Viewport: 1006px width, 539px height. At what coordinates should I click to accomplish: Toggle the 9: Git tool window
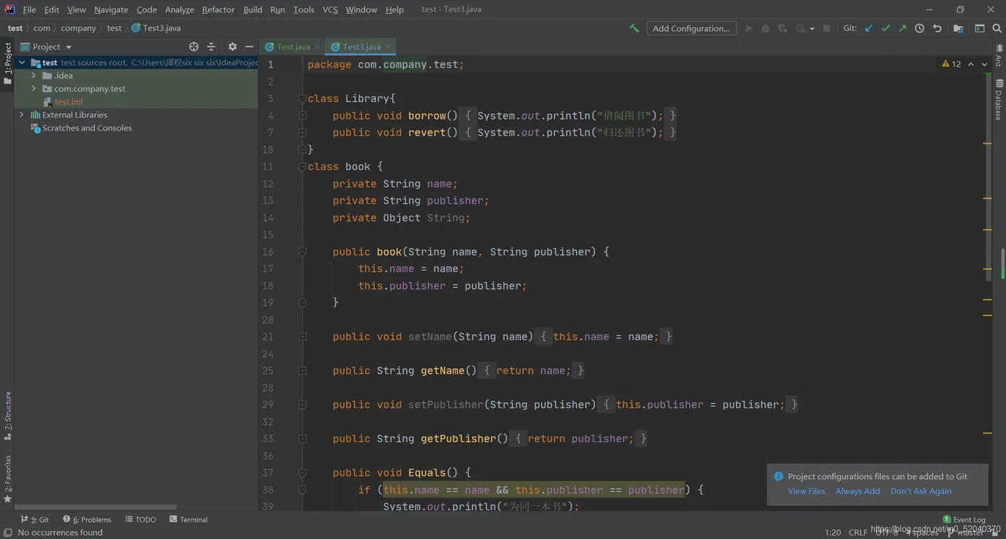(34, 520)
